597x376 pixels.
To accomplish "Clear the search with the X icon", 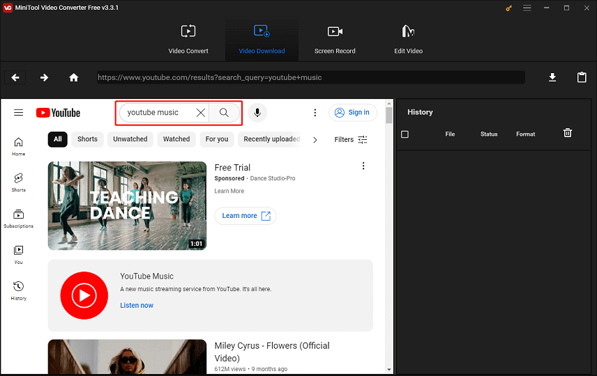I will tap(201, 113).
